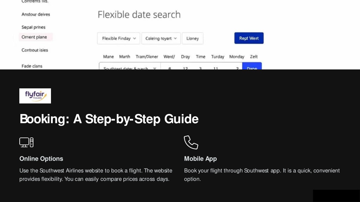Open the Southwest dates dropdown arrow

click(155, 68)
